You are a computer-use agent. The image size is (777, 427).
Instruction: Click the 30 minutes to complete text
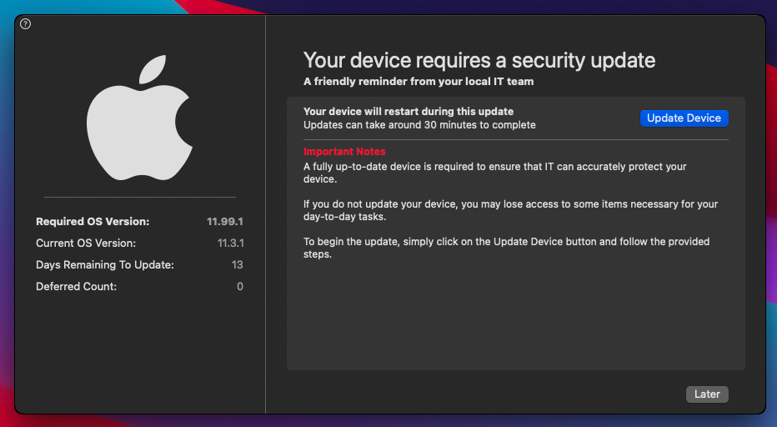click(419, 125)
